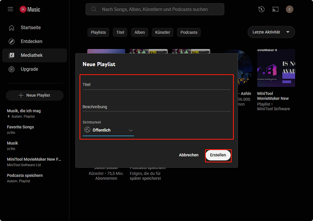
Task: Click the globe icon beside Öffentlich
Action: 87,129
